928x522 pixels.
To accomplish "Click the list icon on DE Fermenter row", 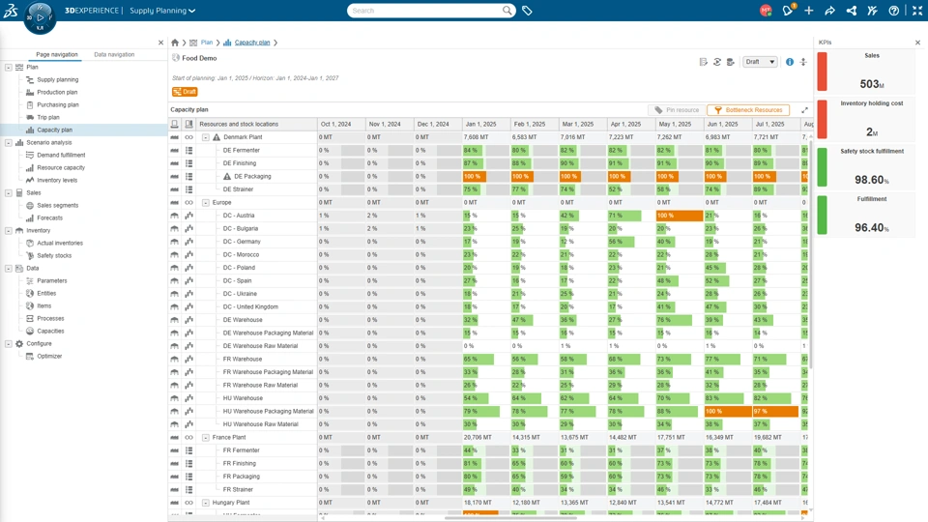I will [x=188, y=151].
